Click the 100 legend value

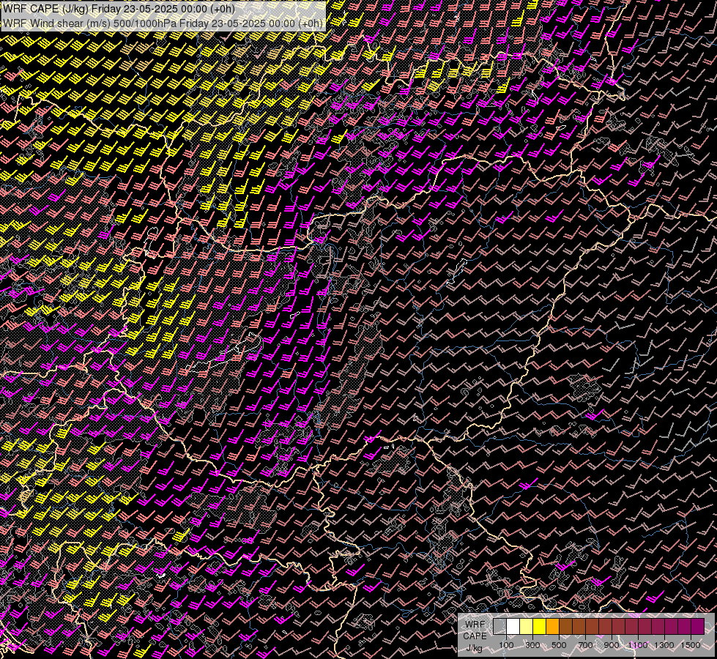(506, 645)
